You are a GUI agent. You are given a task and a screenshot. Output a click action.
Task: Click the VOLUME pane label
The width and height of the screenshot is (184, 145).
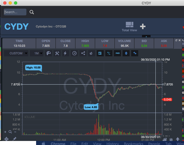30,117
